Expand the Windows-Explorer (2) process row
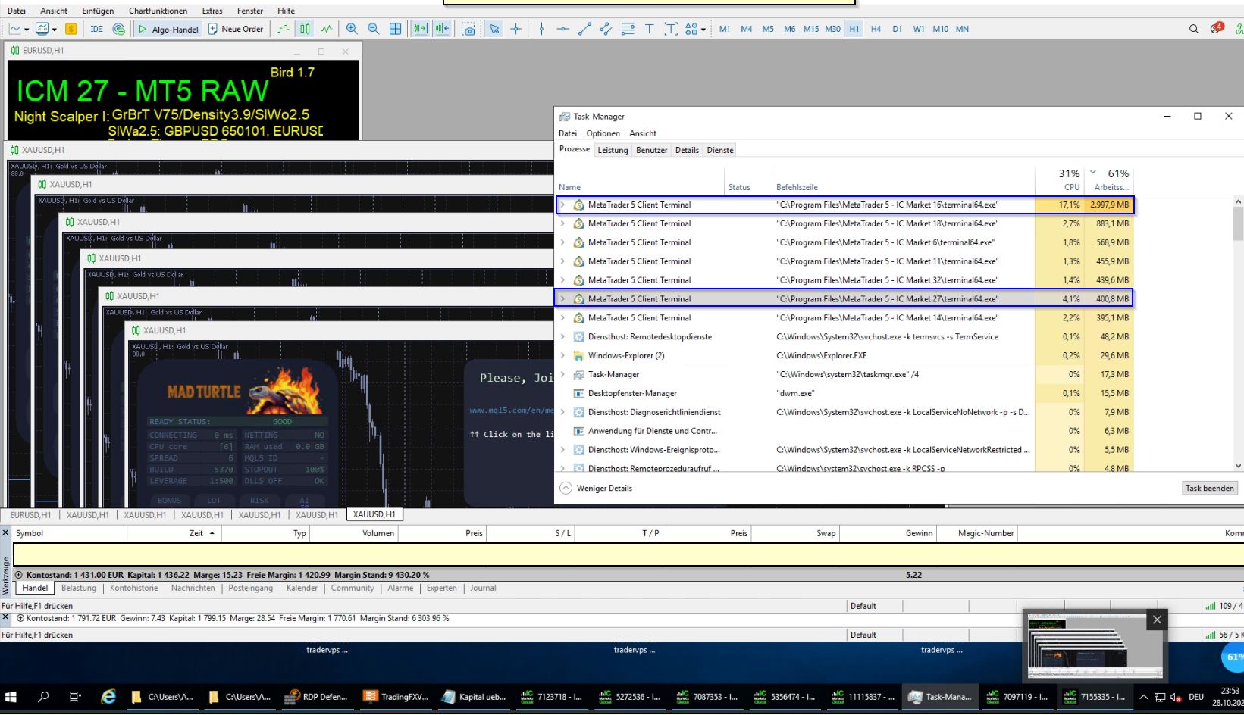This screenshot has height=715, width=1244. [562, 355]
